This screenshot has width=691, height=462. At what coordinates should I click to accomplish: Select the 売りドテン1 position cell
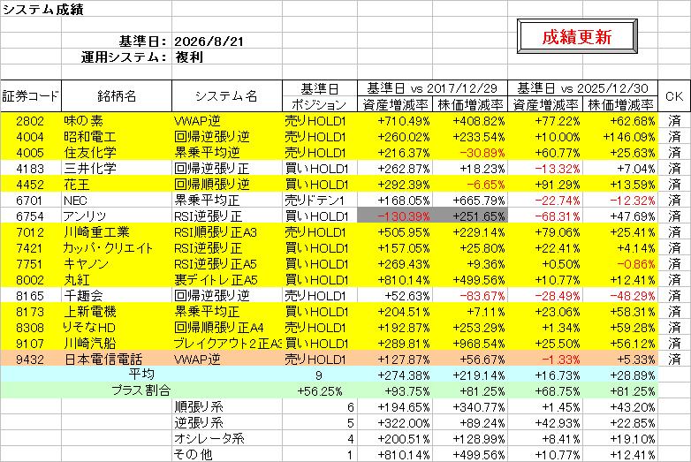[x=320, y=201]
